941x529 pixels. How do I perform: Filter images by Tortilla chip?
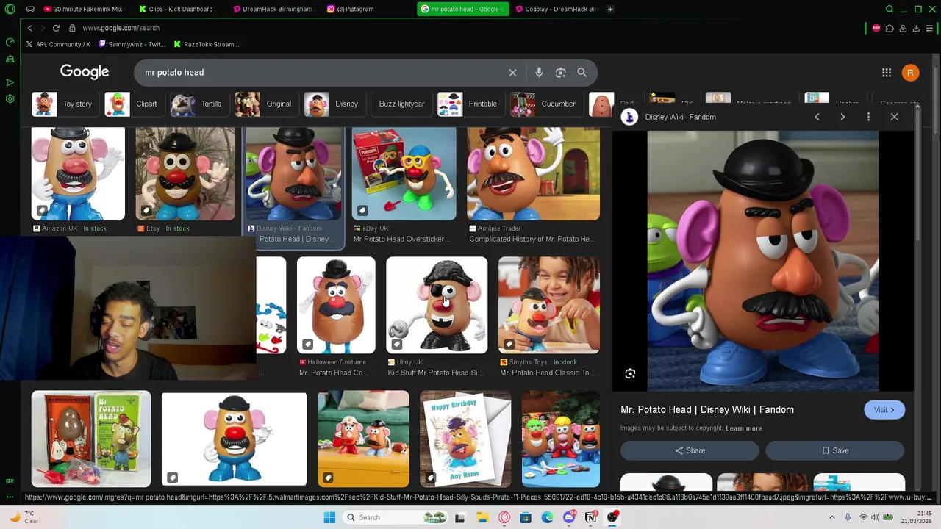coord(198,104)
